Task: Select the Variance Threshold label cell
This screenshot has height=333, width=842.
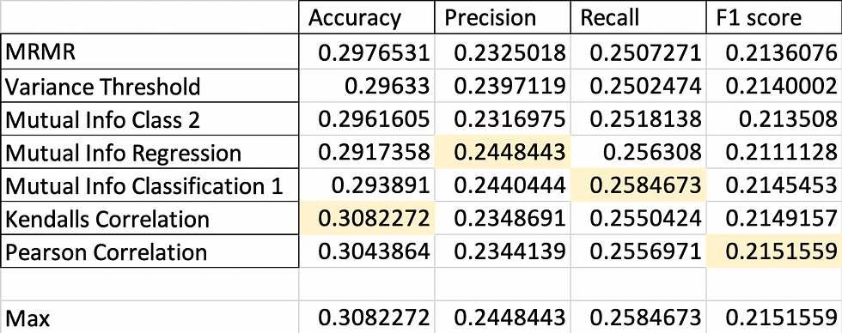Action: point(149,85)
